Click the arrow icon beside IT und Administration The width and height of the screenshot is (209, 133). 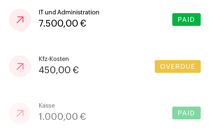coord(20,20)
